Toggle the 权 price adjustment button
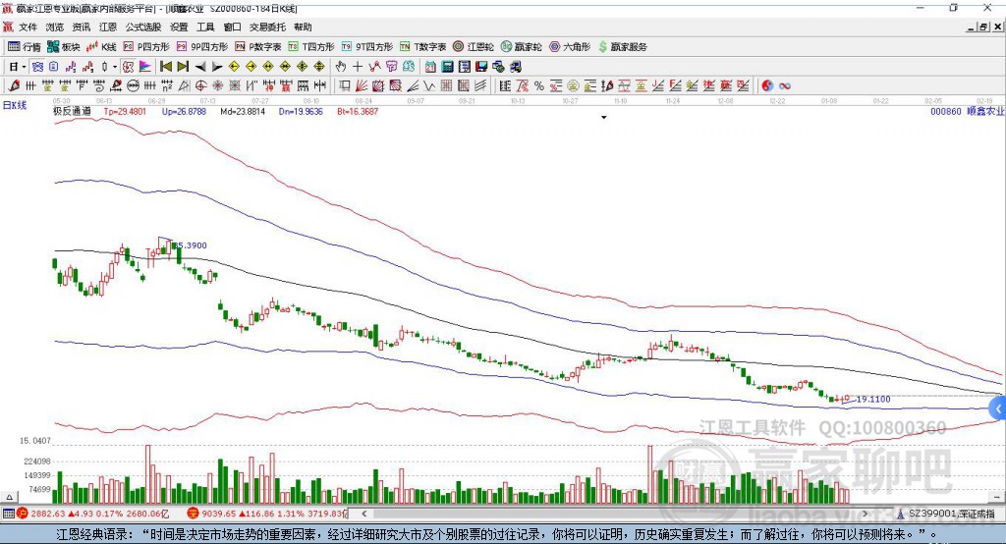Image resolution: width=1006 pixels, height=544 pixels. click(128, 67)
